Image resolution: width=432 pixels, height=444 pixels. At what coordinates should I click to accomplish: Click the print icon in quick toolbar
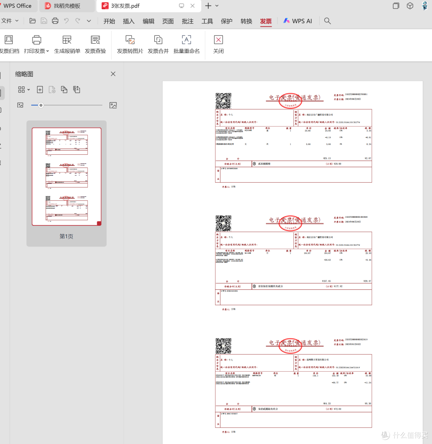[x=55, y=21]
